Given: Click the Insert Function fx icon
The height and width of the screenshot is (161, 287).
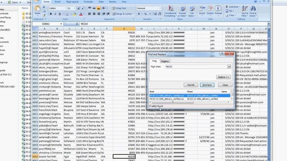Looking at the screenshot, I should click(77, 24).
